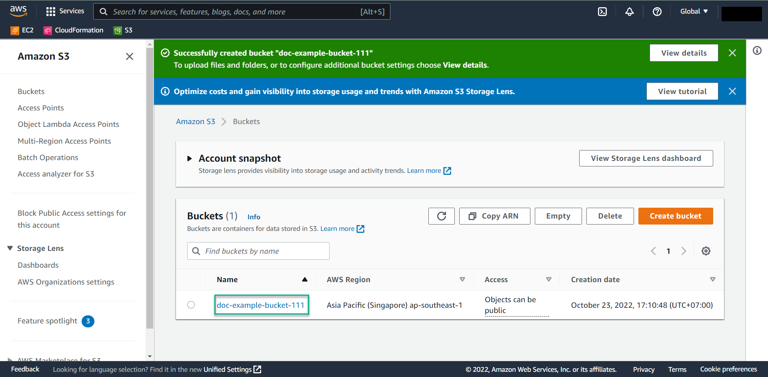Image resolution: width=768 pixels, height=377 pixels.
Task: Open the Global region dropdown
Action: point(694,12)
